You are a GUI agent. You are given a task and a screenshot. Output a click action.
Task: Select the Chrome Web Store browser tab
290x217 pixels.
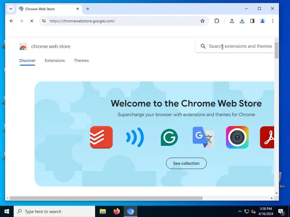[49, 9]
